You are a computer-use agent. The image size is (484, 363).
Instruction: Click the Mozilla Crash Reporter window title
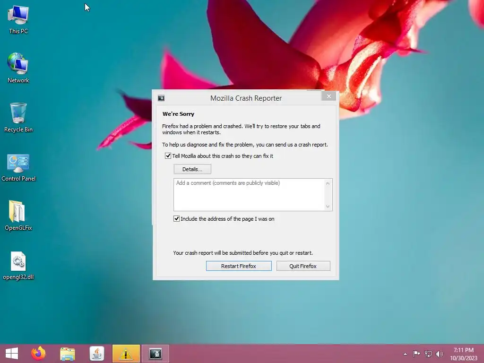pos(246,98)
